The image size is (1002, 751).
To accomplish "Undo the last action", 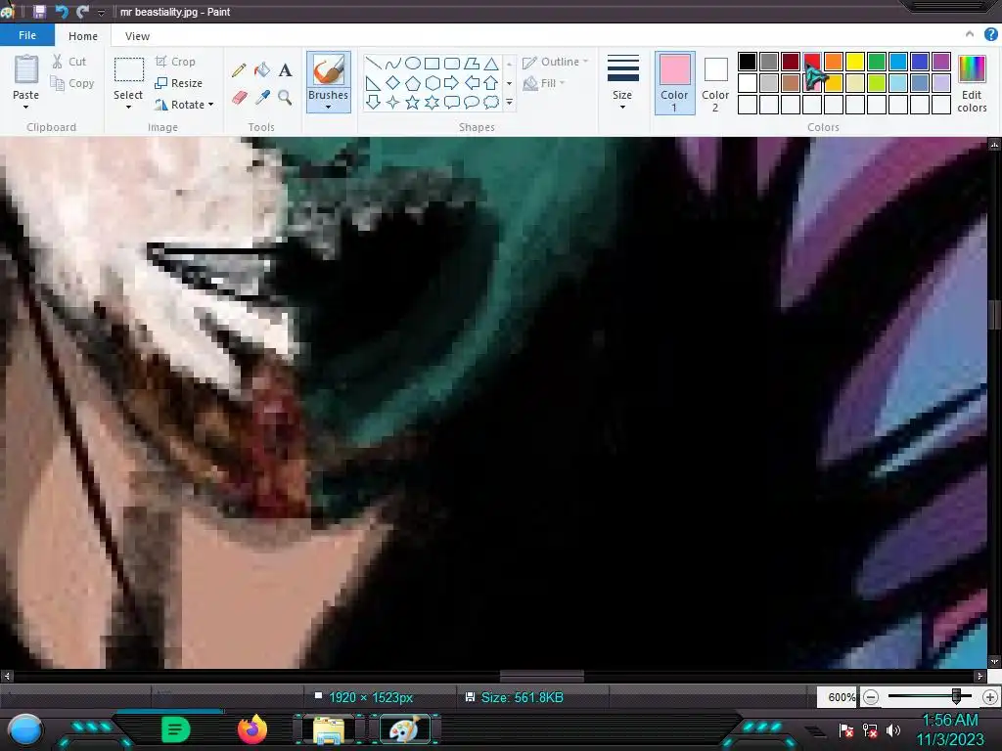I will point(62,12).
